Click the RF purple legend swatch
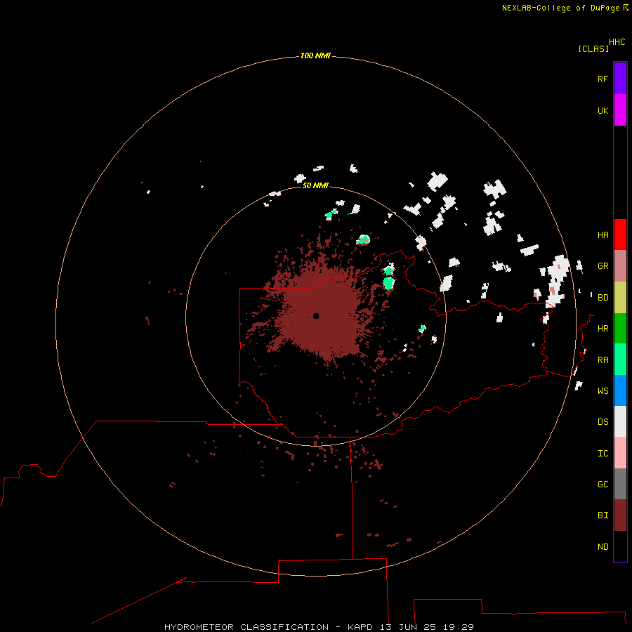Screen dimensions: 632x632 (x=620, y=79)
